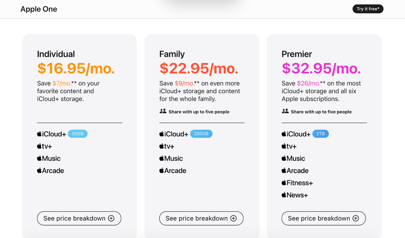Click the people sharing icon in Premier
The image size is (405, 238).
coord(285,111)
